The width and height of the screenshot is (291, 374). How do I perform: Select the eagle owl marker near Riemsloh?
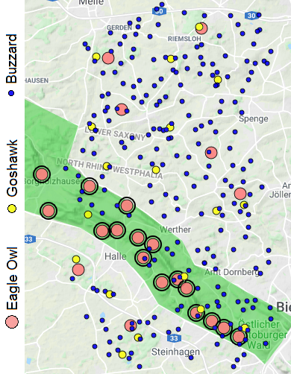point(202,28)
